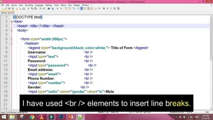Toggle Show All Characters pilcrow icon

pyautogui.click(x=78, y=8)
